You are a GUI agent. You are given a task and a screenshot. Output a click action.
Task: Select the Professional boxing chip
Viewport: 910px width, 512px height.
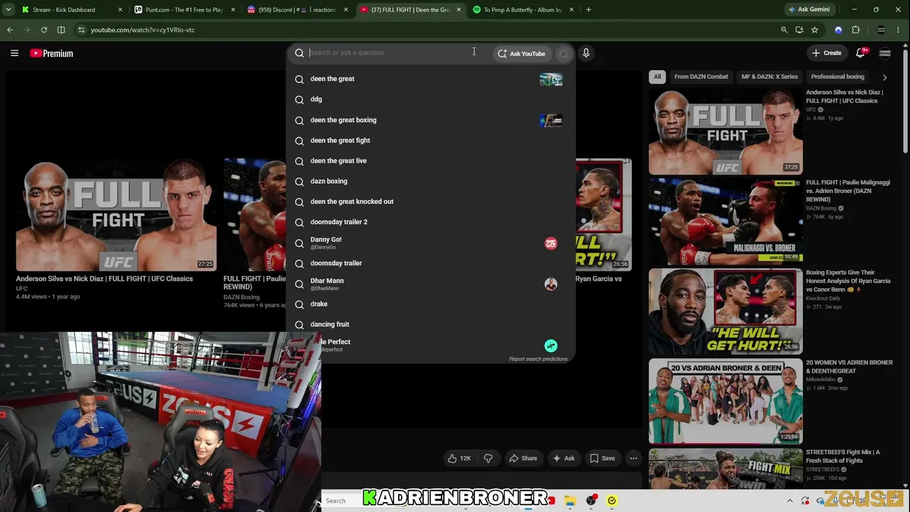coord(837,77)
